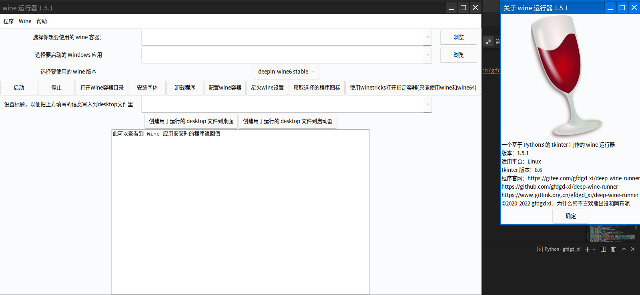Close the VS Code terminal panel

(x=633, y=249)
